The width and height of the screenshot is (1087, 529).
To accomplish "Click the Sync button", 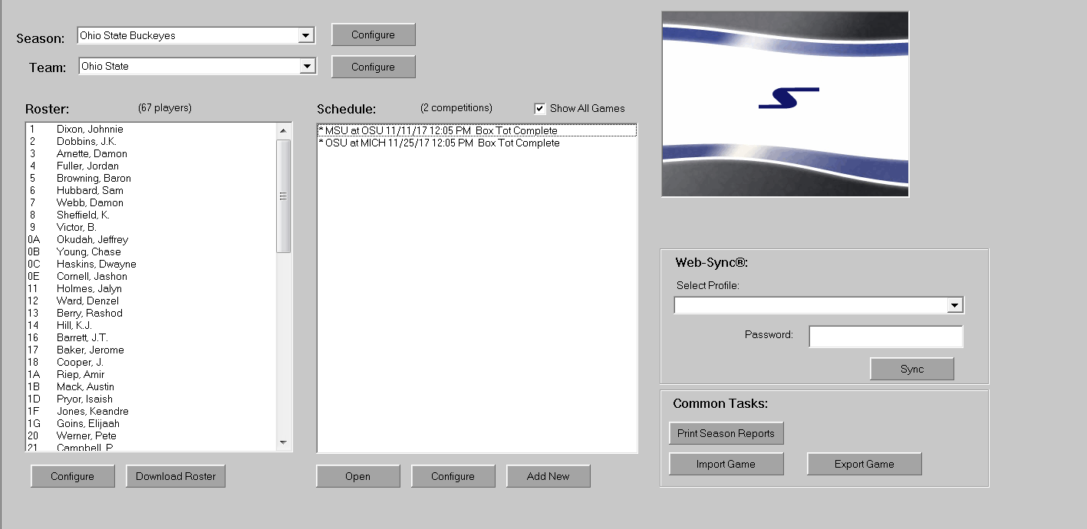I will click(911, 369).
